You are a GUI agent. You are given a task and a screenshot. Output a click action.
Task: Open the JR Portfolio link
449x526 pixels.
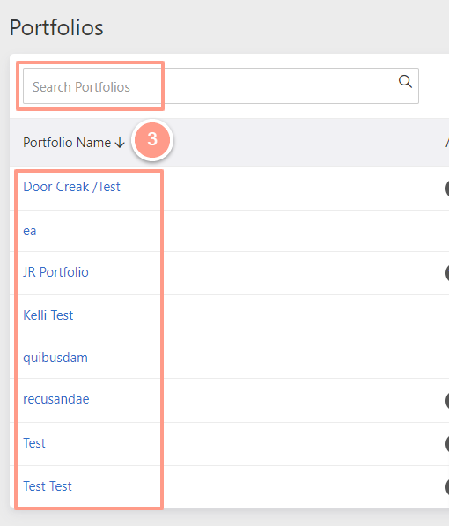tap(55, 272)
